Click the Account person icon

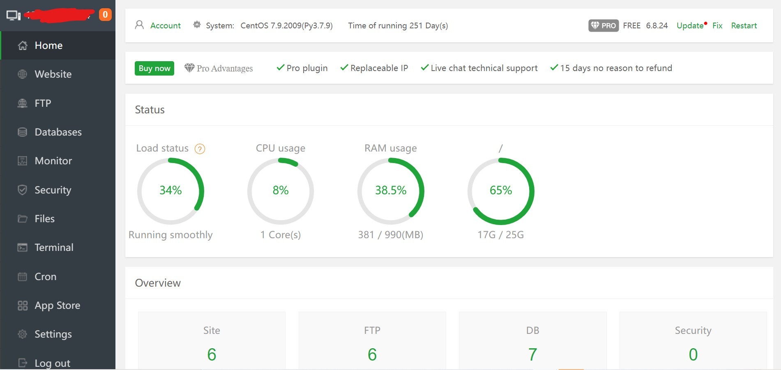[139, 25]
